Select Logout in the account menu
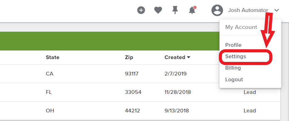This screenshot has height=121, width=289. 234,79
